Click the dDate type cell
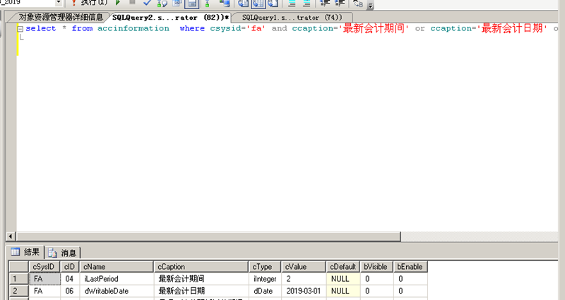Image resolution: width=565 pixels, height=300 pixels. [265, 291]
